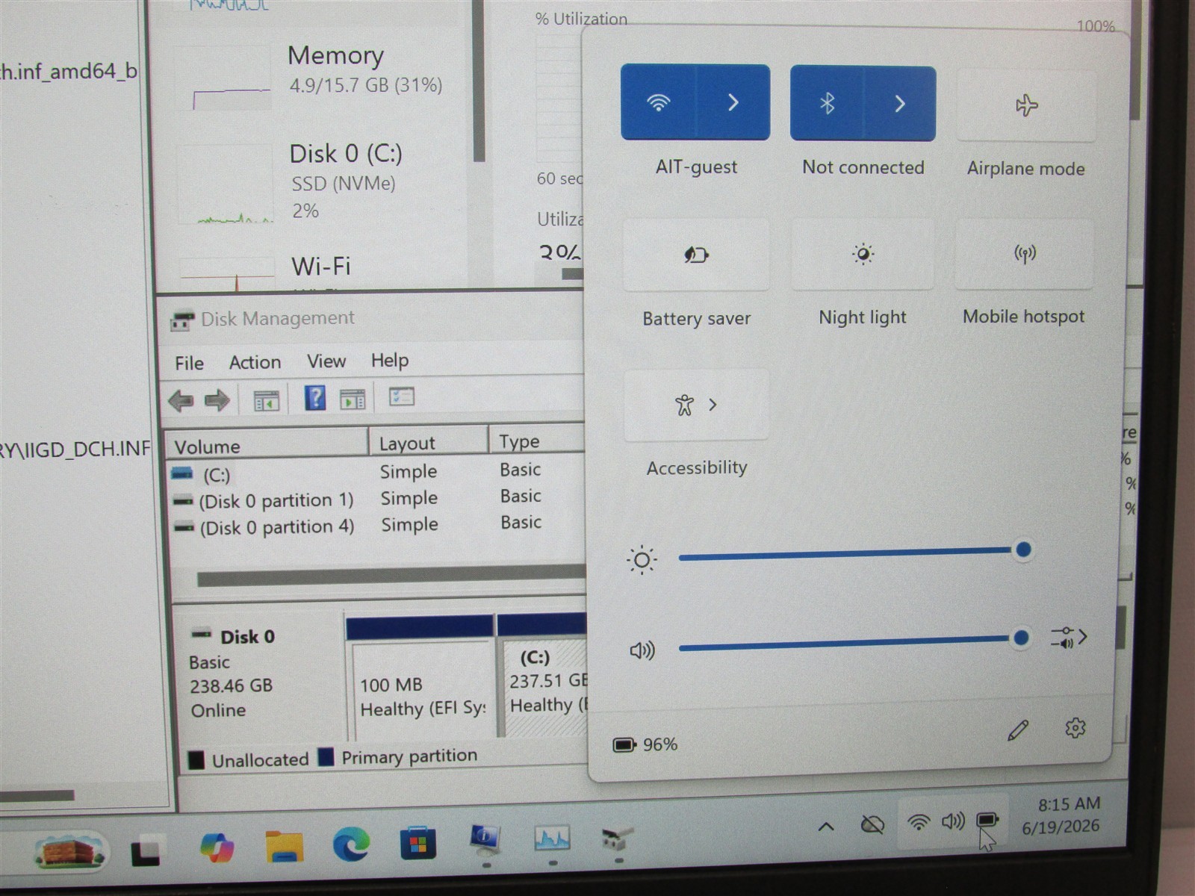Click the brightness slider handle
Screen dimensions: 1195x896
(x=1023, y=550)
